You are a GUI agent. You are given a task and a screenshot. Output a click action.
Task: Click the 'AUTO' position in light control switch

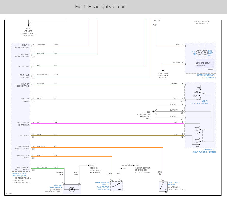[x=196, y=92]
